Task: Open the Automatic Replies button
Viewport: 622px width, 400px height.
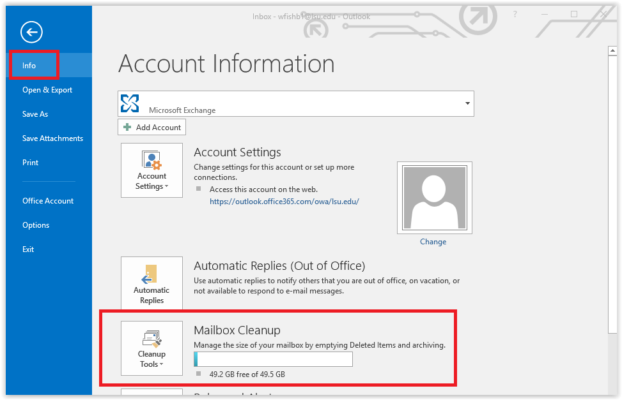Action: point(152,283)
